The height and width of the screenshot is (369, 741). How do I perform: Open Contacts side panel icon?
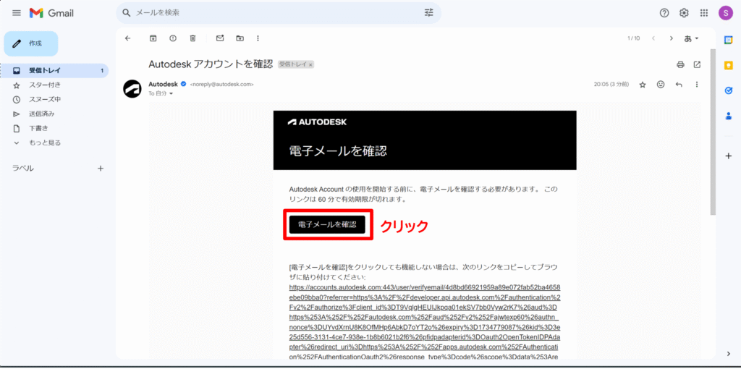pyautogui.click(x=728, y=115)
